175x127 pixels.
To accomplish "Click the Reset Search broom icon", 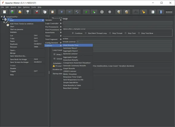I will [x=144, y=12].
